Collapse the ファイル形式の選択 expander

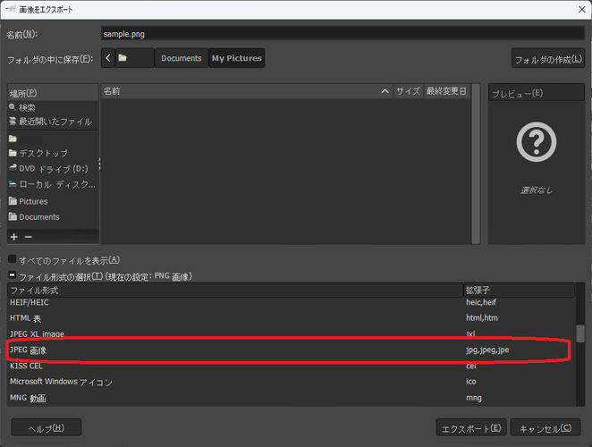coord(13,274)
